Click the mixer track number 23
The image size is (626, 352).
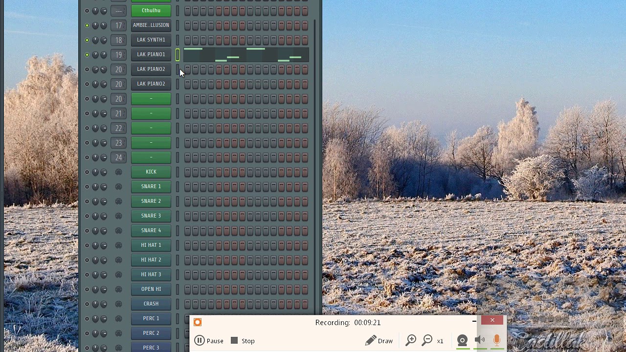tap(118, 143)
